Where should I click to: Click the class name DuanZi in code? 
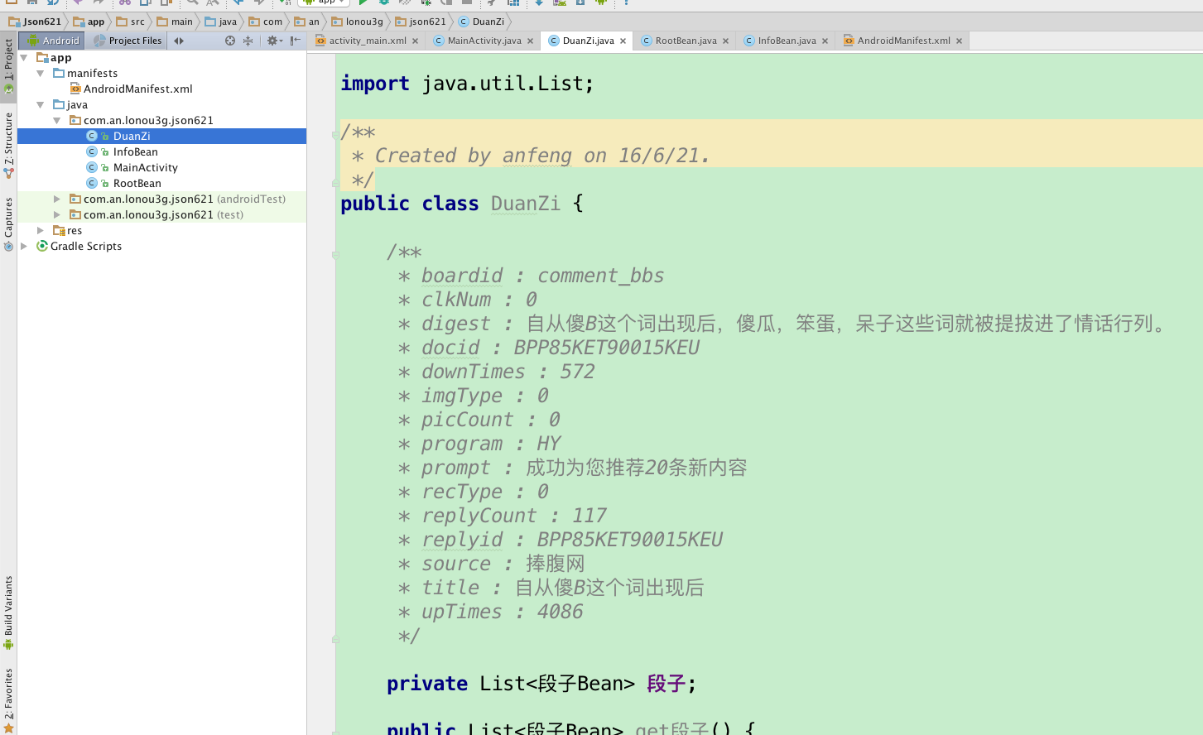[x=525, y=204]
